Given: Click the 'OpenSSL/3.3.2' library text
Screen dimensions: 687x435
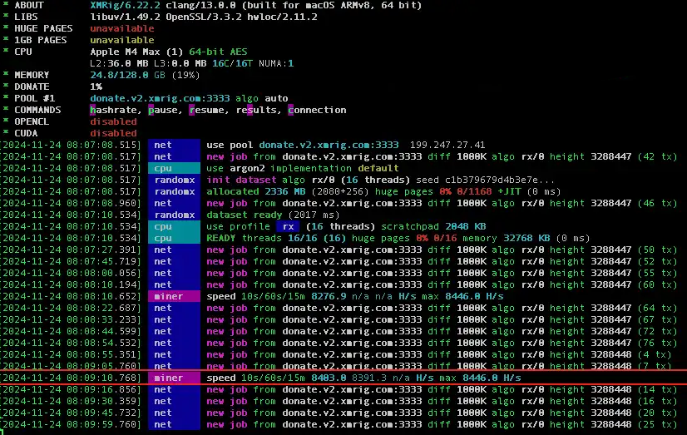Looking at the screenshot, I should pos(203,17).
